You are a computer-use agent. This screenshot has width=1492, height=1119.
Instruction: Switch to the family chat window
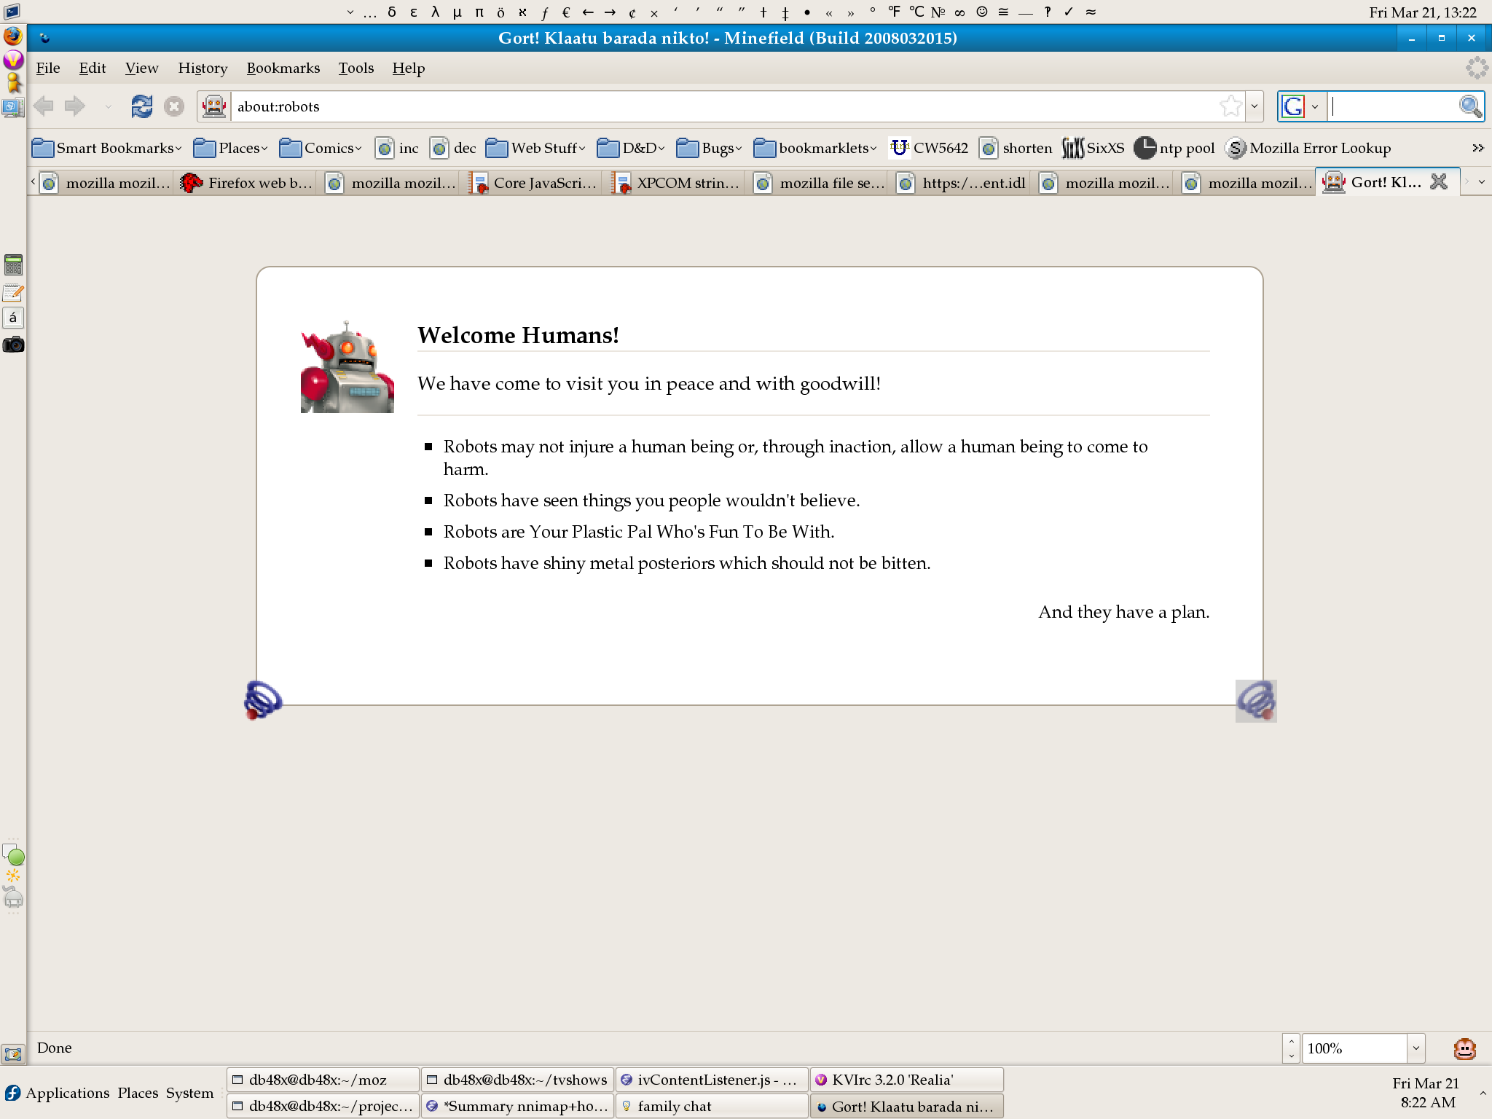(x=712, y=1106)
